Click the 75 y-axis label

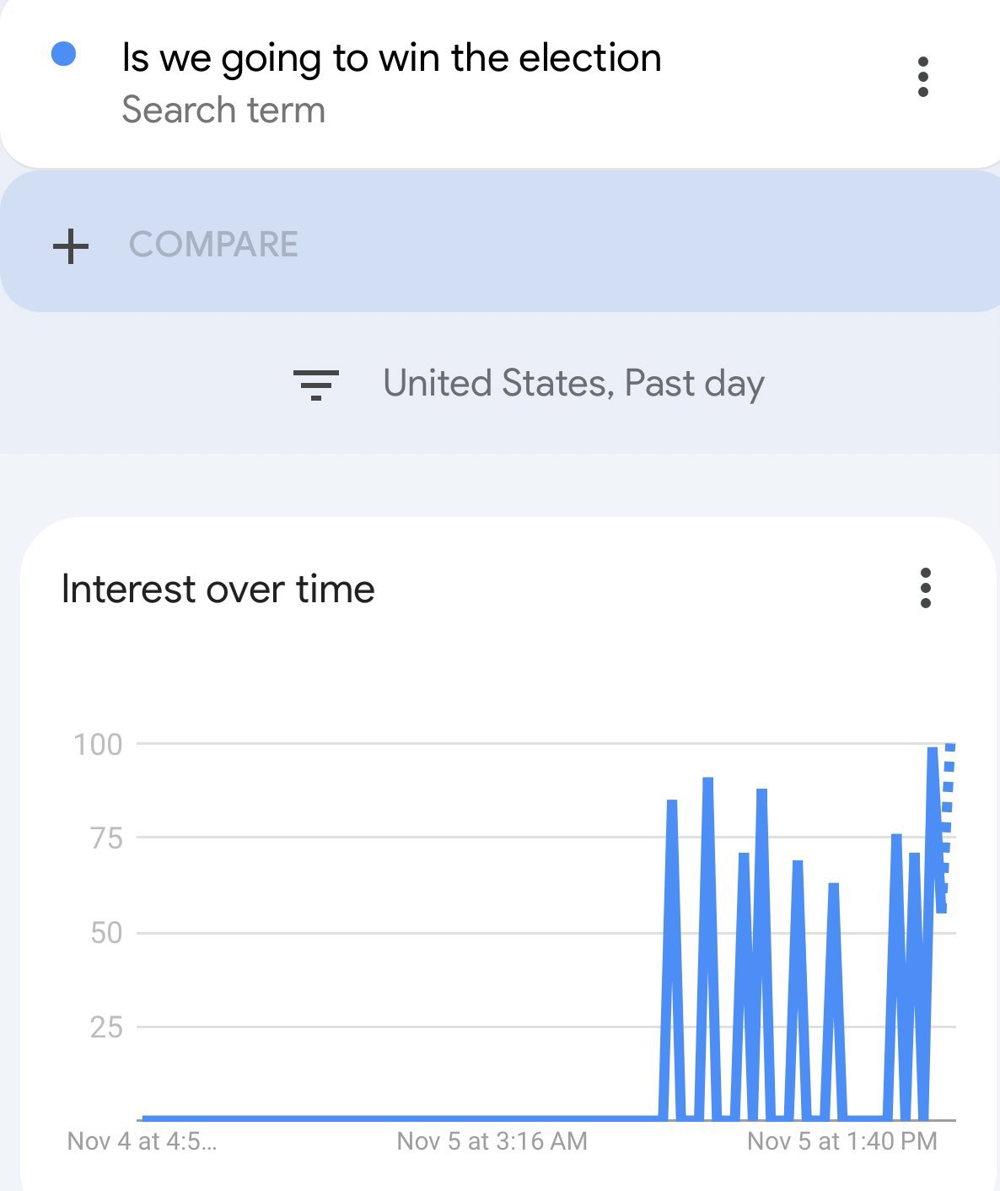click(x=106, y=838)
